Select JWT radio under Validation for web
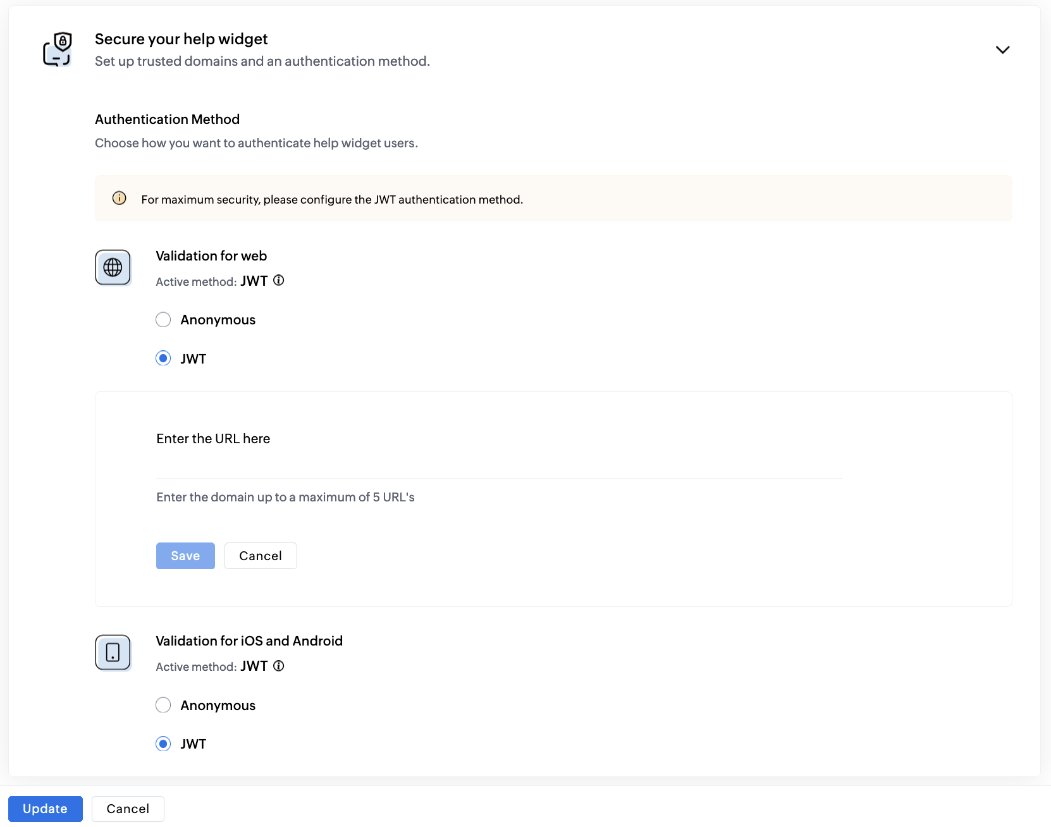1051x827 pixels. click(163, 358)
